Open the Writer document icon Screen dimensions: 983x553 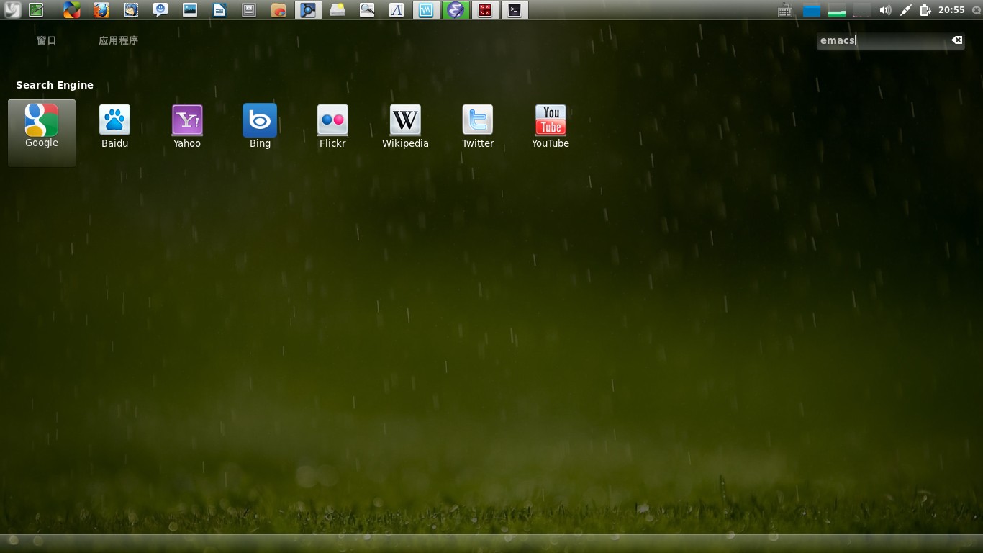[219, 10]
